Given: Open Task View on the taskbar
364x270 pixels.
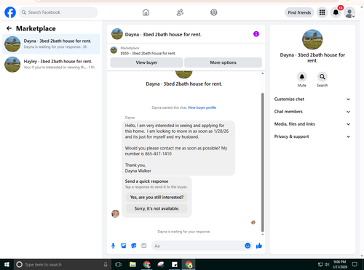Looking at the screenshot, I should coord(118,264).
